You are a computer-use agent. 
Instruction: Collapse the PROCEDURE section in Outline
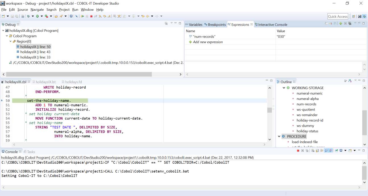279,136
